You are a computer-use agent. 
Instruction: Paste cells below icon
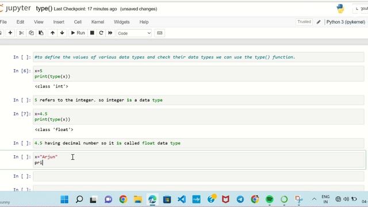[41, 33]
